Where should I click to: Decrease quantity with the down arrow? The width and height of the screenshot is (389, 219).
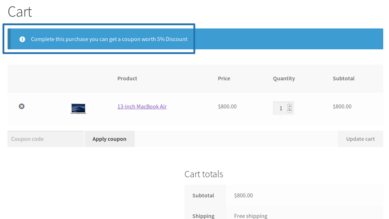click(289, 111)
